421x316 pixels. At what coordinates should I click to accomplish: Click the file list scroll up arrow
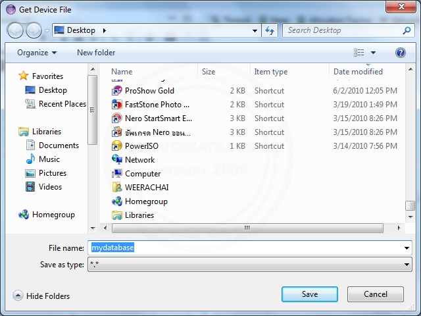click(x=410, y=69)
